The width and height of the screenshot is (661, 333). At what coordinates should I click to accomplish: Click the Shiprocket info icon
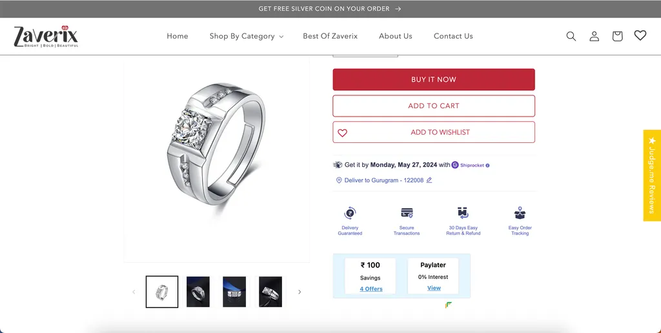487,166
